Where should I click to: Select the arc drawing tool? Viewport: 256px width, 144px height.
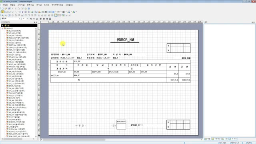click(x=19, y=12)
